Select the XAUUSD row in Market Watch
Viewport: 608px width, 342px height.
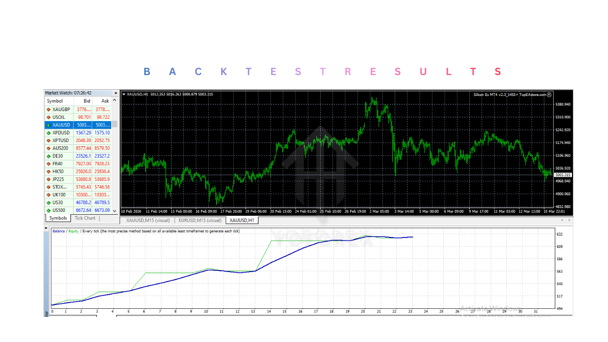click(x=71, y=124)
